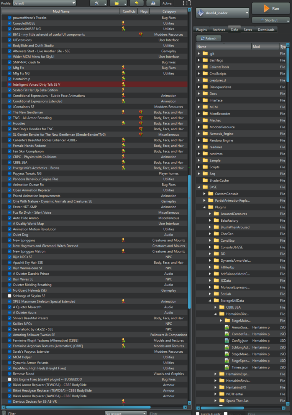Expand the SexLab folder
292x415 pixels.
[210, 294]
